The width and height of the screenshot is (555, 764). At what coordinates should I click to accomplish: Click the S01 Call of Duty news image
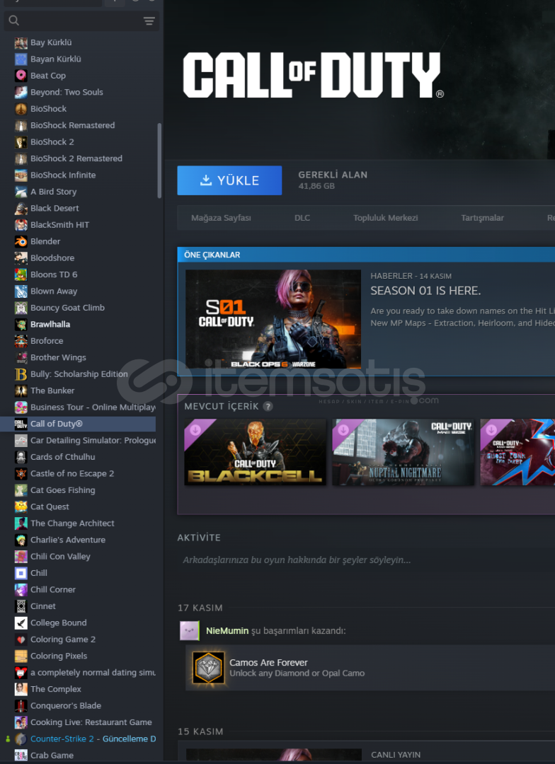coord(273,318)
